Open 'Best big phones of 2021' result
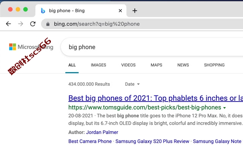The height and width of the screenshot is (151, 243). point(156,98)
